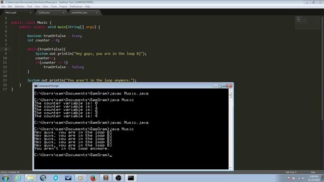
Task: Close the Guitar.java tab
Action: (63, 13)
